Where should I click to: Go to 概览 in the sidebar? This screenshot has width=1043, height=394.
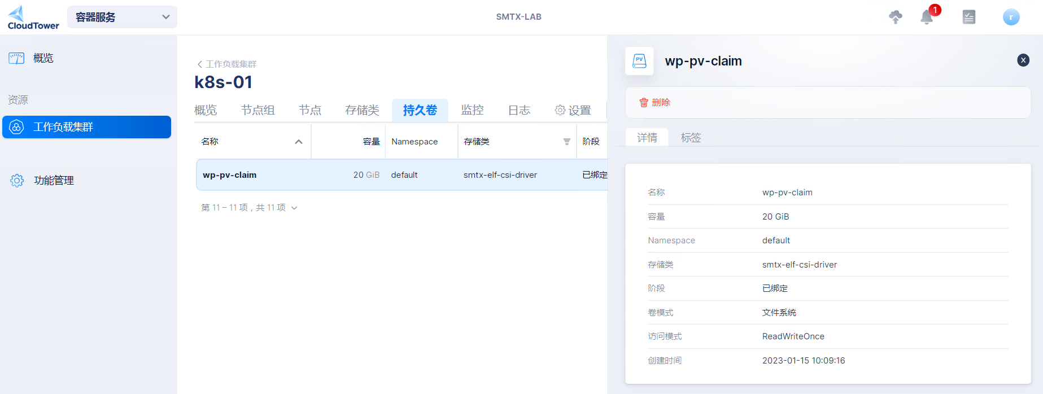click(43, 58)
